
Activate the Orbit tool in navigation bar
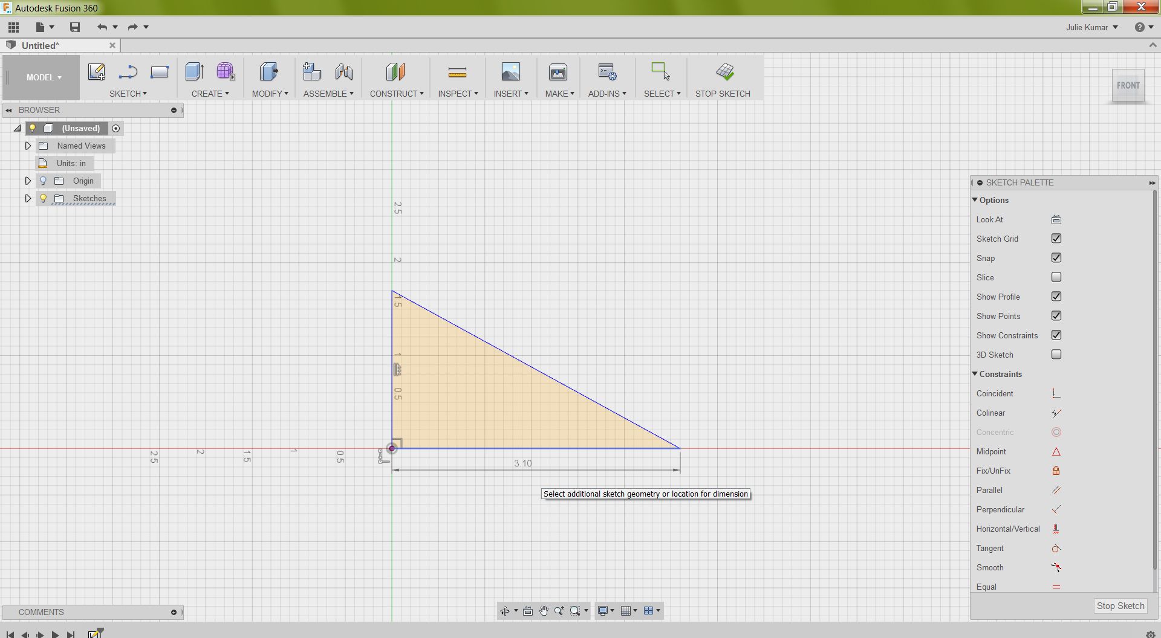pos(506,611)
